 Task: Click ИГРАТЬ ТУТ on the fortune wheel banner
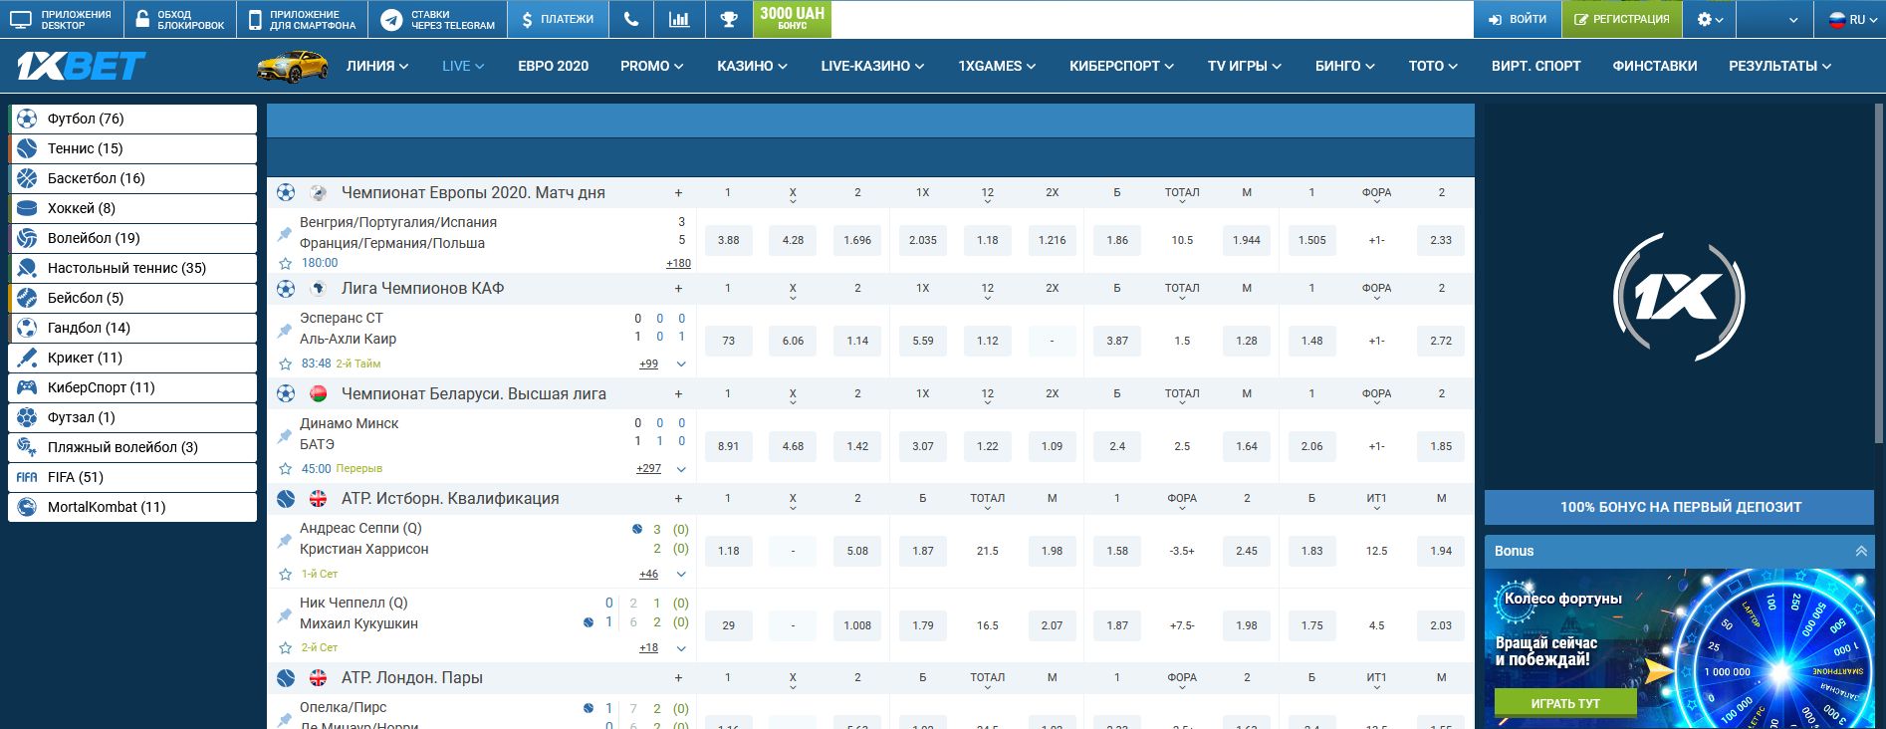pos(1565,703)
